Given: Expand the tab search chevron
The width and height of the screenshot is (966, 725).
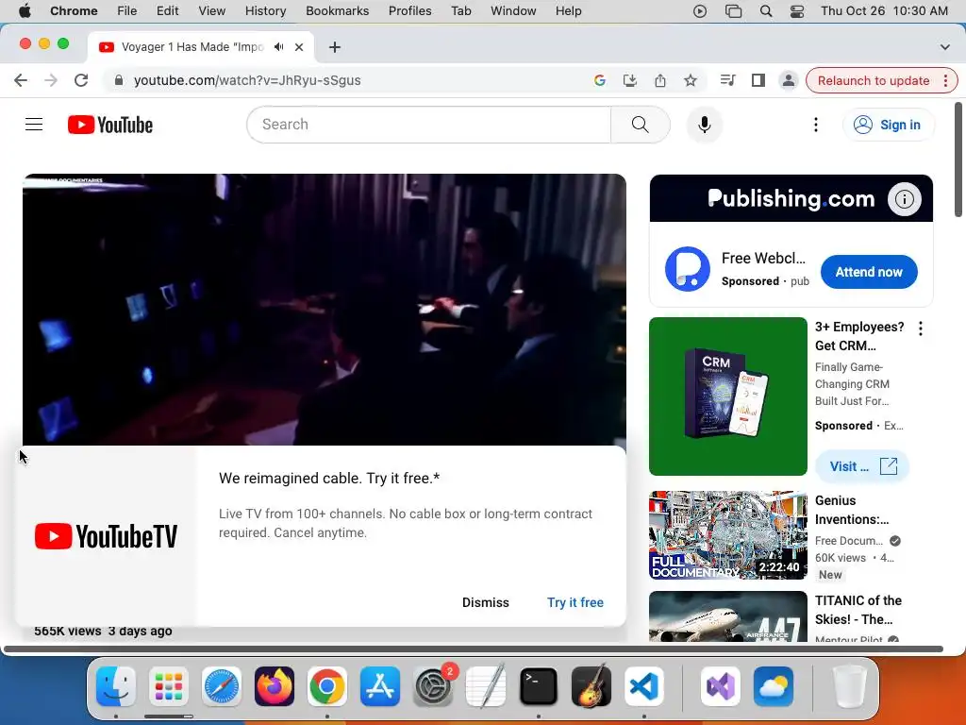Looking at the screenshot, I should click(944, 47).
